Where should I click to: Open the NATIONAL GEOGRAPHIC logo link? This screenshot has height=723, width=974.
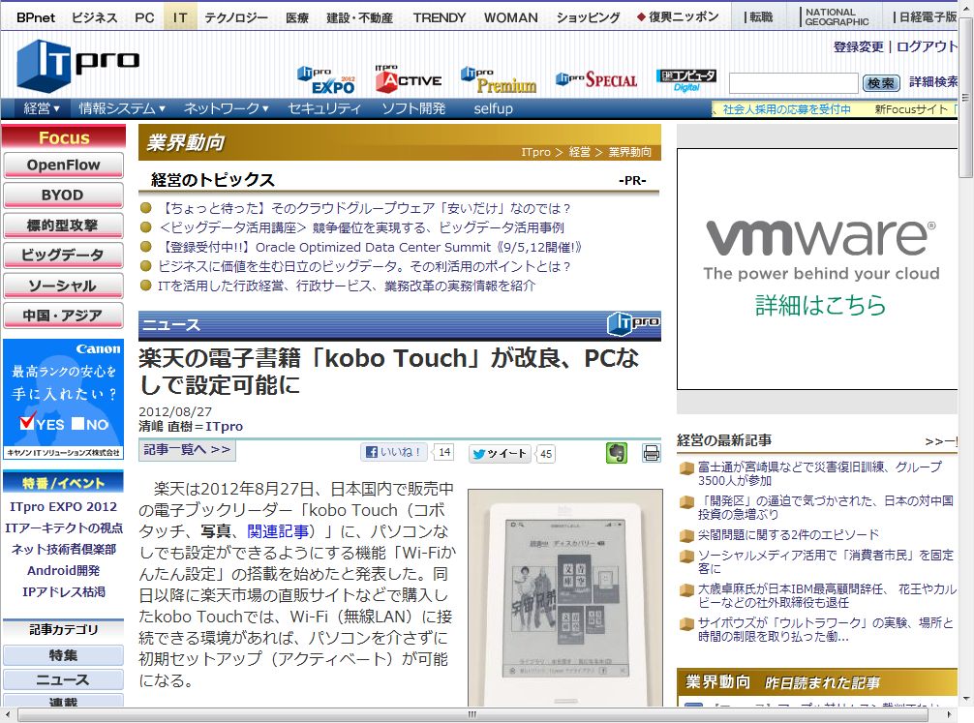(837, 16)
